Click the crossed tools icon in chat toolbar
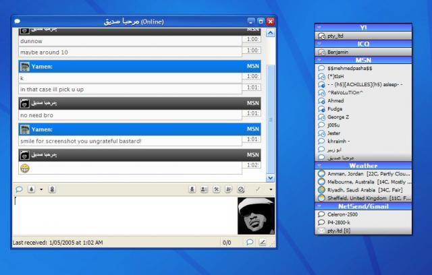The image size is (432, 275). click(x=216, y=189)
